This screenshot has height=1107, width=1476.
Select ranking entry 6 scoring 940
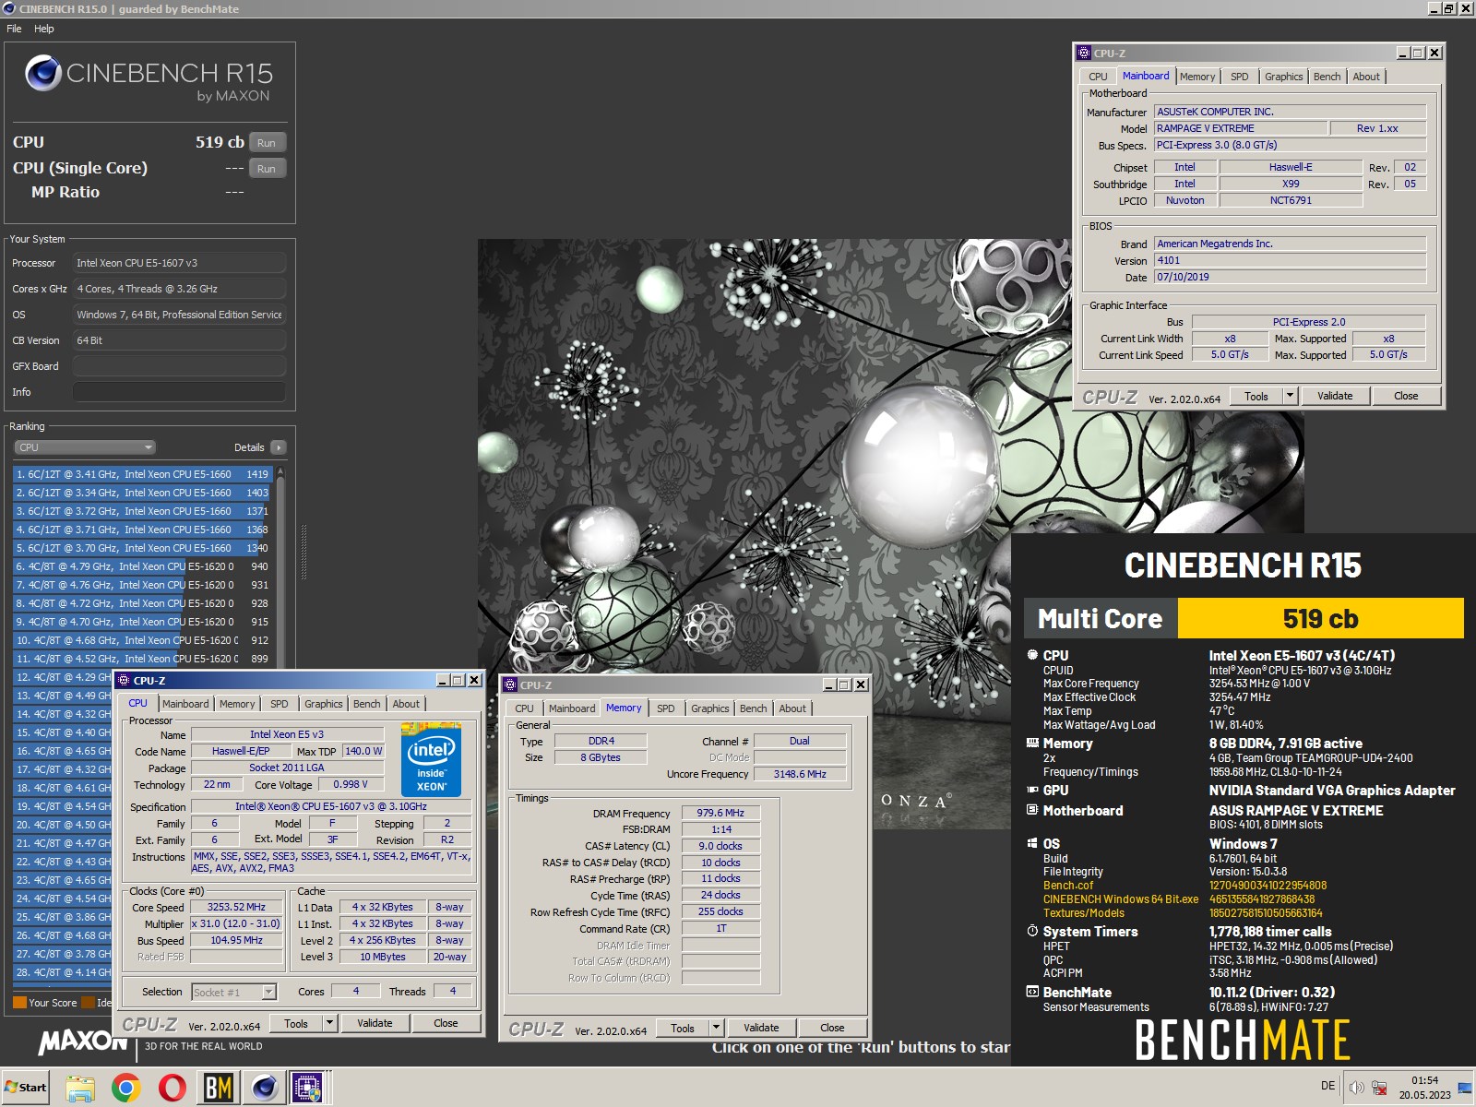point(142,566)
